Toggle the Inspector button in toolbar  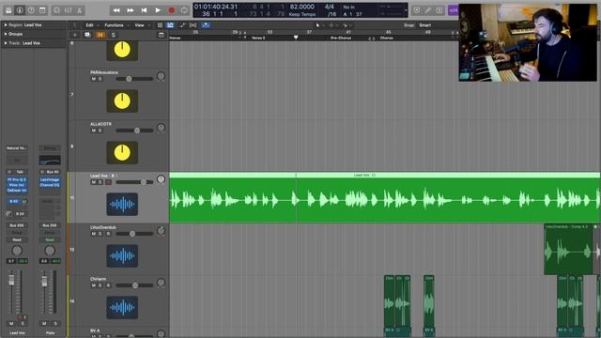20,10
